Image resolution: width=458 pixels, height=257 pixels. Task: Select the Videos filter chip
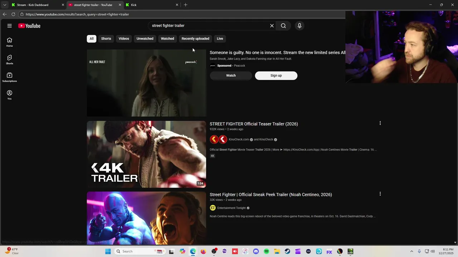[x=124, y=39]
